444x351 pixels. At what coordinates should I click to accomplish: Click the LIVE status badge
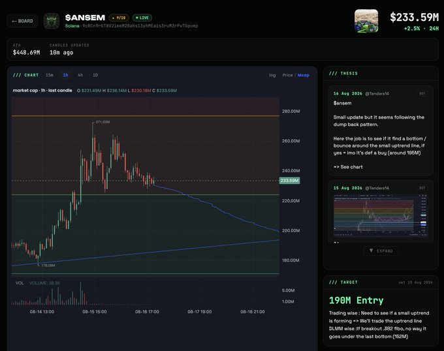pos(142,18)
